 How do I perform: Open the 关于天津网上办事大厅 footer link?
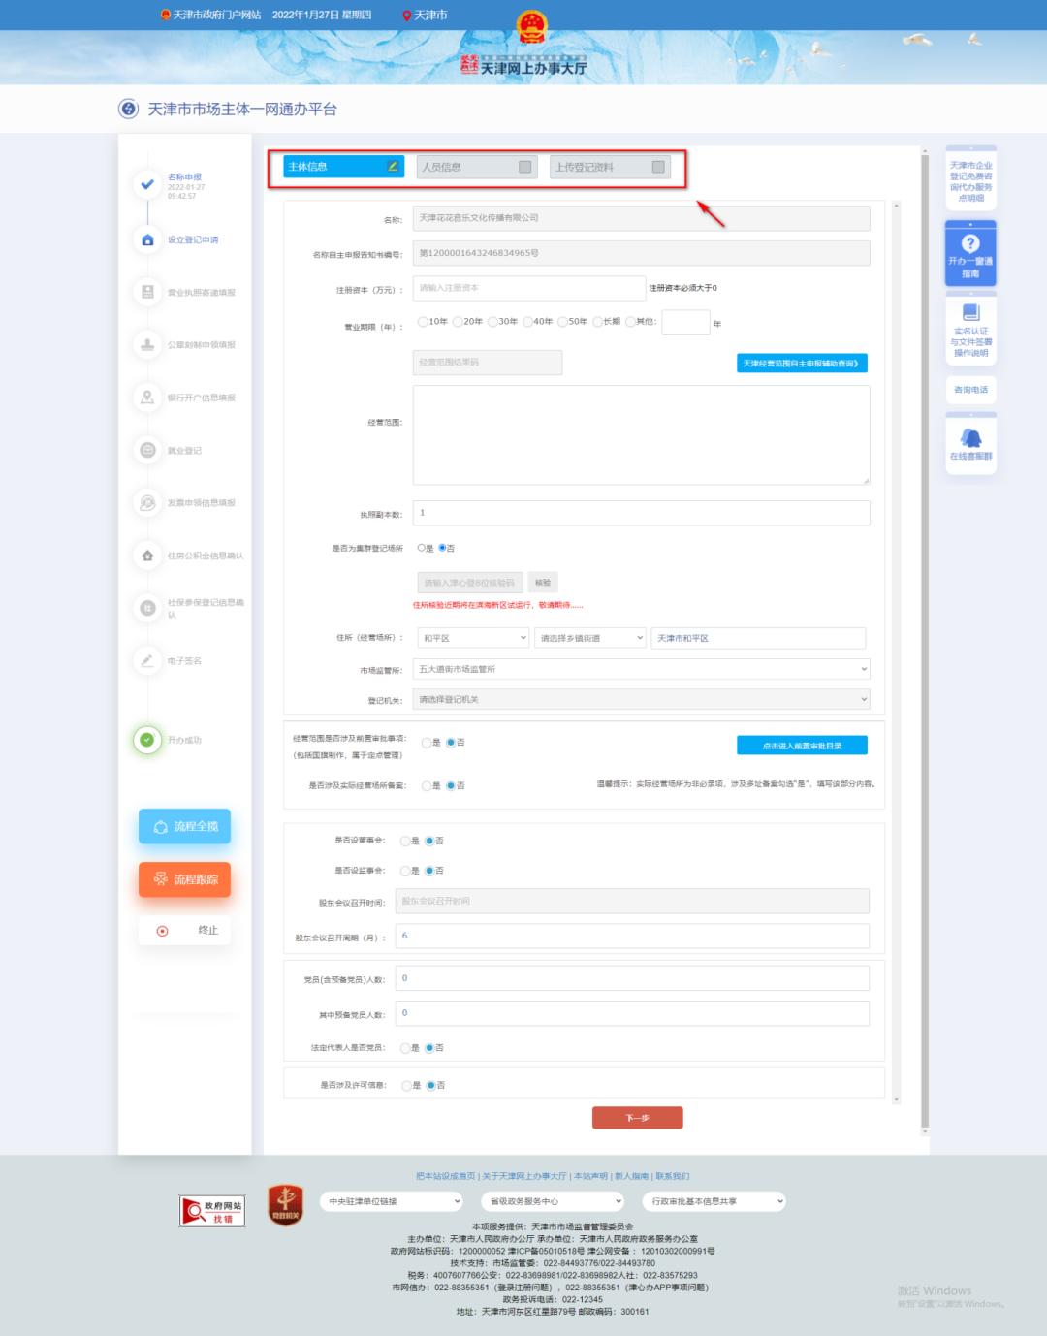click(524, 1176)
